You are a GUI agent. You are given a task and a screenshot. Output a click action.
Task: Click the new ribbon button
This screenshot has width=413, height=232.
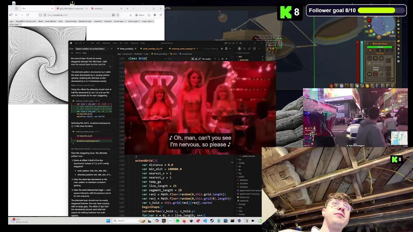(51, 21)
